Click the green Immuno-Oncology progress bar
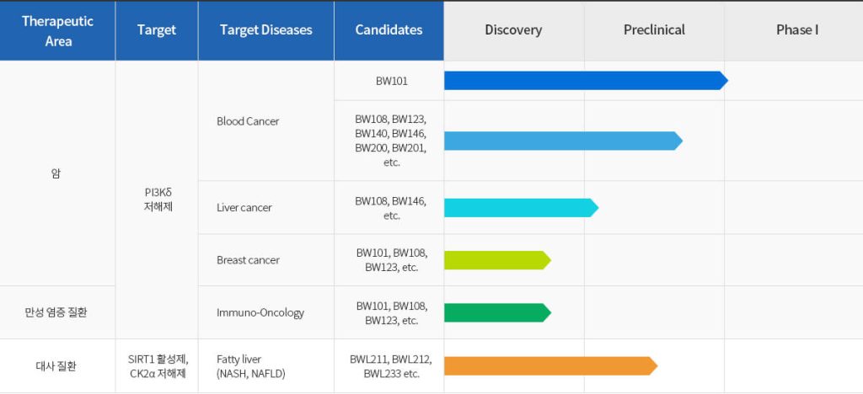The image size is (863, 394). [497, 312]
